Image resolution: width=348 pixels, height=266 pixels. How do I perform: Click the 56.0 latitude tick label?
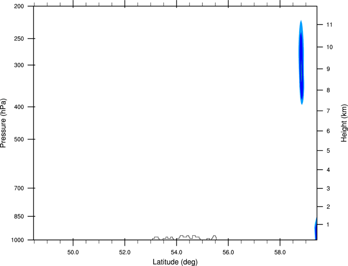click(x=228, y=252)
